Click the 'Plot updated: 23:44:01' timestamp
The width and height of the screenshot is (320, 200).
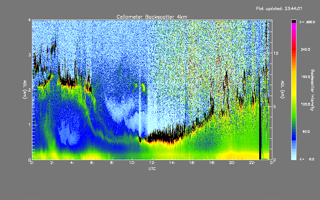[279, 8]
